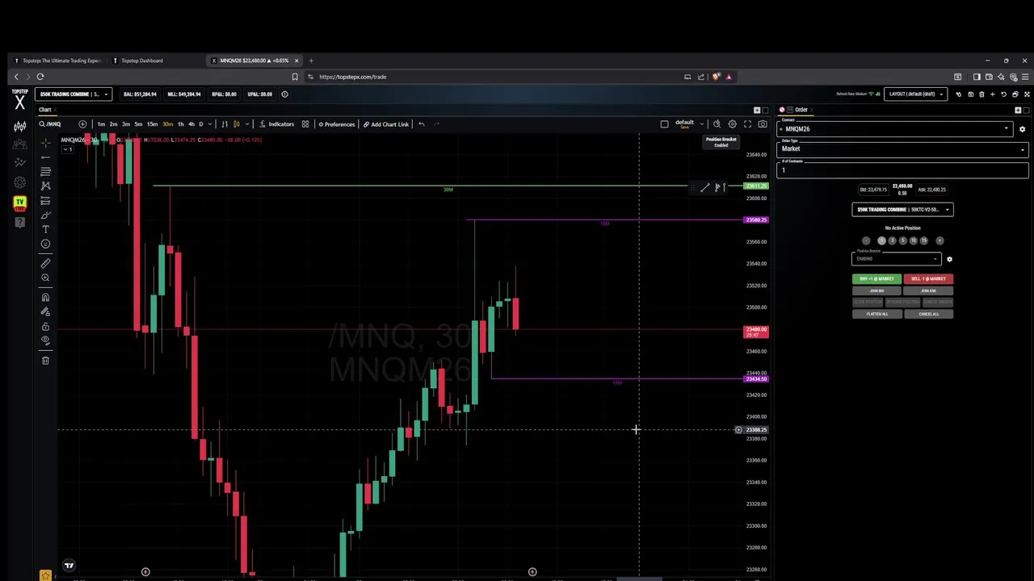
Task: Click the FLATTEN ALL button
Action: 876,314
